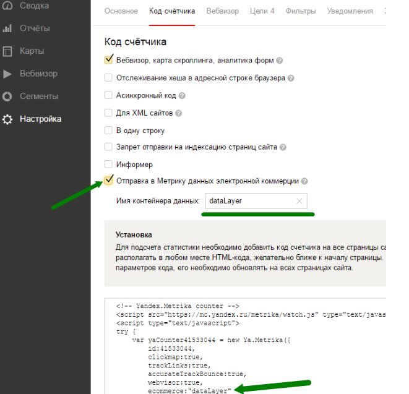Show help for Запрет отправки на индексацию
Image resolution: width=409 pixels, height=394 pixels.
point(283,147)
